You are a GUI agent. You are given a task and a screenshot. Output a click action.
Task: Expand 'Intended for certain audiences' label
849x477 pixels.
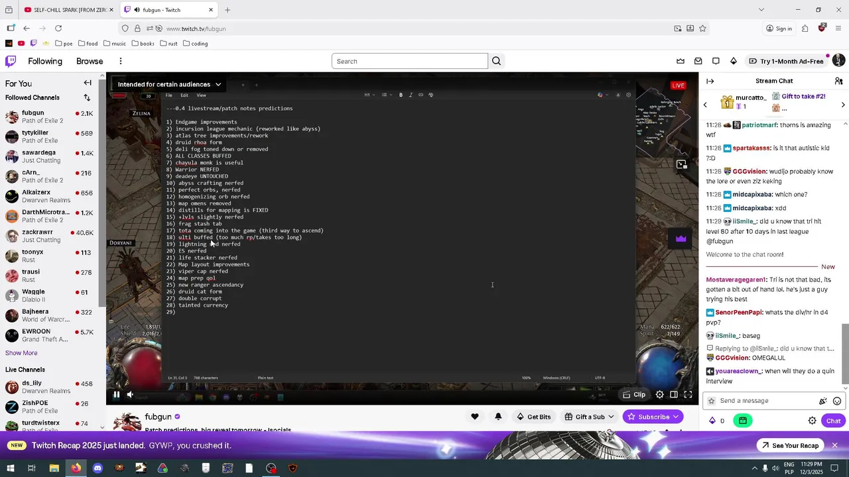169,84
